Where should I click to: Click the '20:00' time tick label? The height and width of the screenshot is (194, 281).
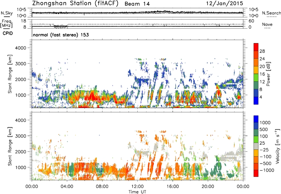(208, 187)
